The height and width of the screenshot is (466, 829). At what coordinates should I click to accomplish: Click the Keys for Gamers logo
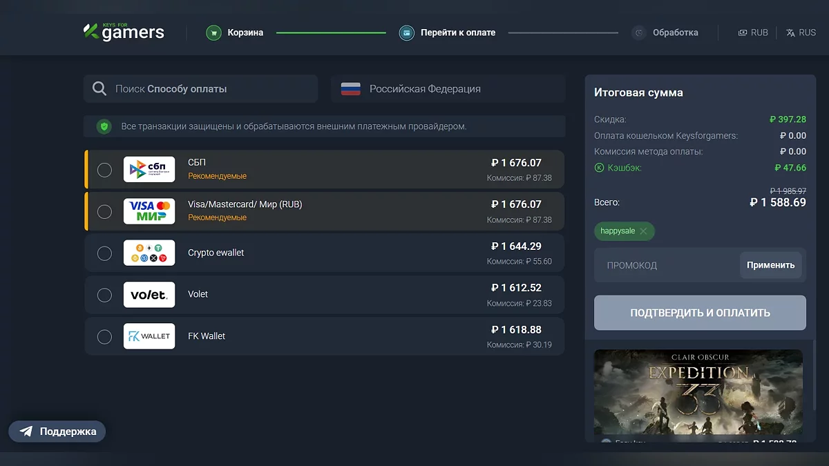point(124,32)
